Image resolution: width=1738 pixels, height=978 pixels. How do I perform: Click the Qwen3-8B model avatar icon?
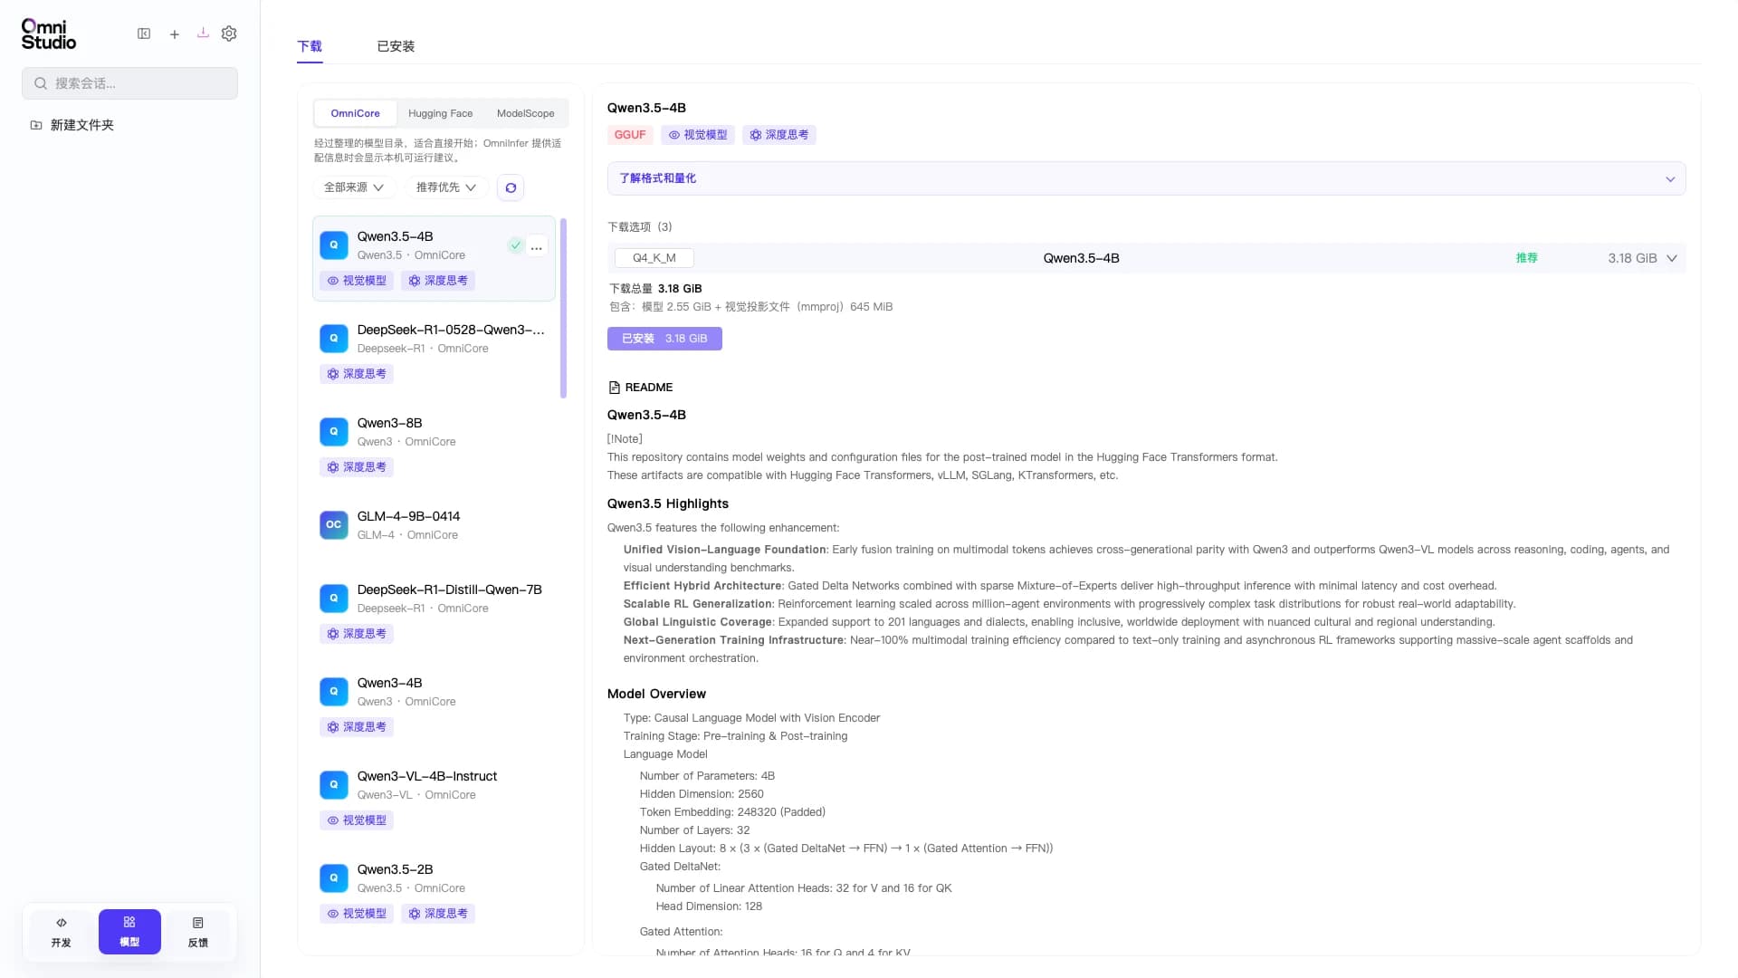click(x=334, y=432)
